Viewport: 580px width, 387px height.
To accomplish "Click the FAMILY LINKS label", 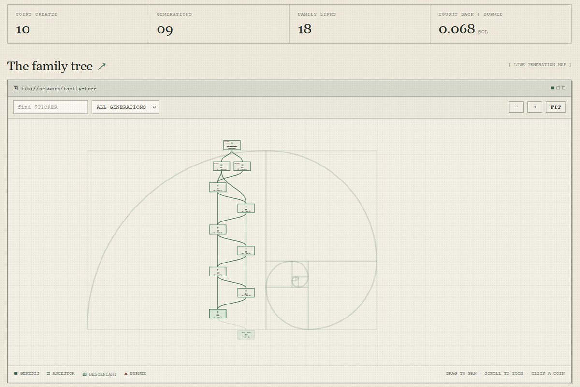I will pos(317,14).
